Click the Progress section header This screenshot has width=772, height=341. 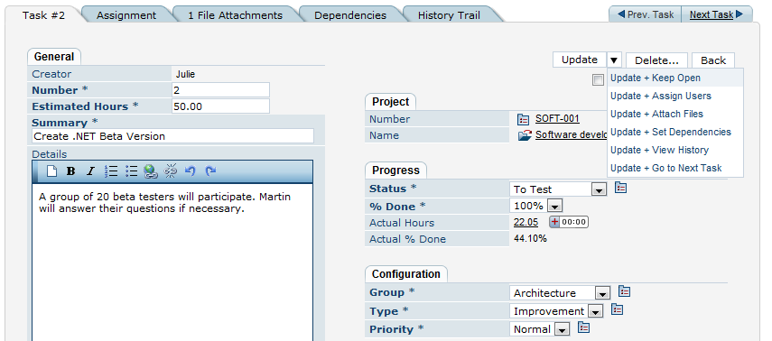(395, 170)
